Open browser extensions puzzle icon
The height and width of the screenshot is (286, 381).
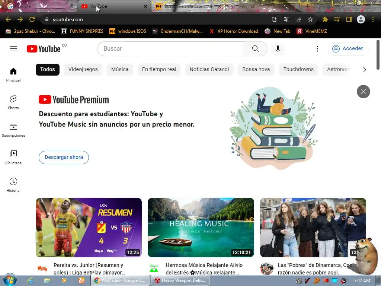(x=325, y=19)
